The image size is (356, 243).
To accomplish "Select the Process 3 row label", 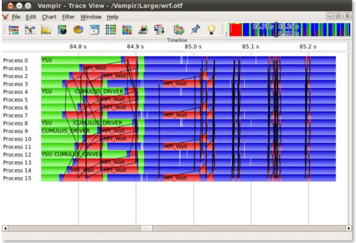I will (x=15, y=84).
